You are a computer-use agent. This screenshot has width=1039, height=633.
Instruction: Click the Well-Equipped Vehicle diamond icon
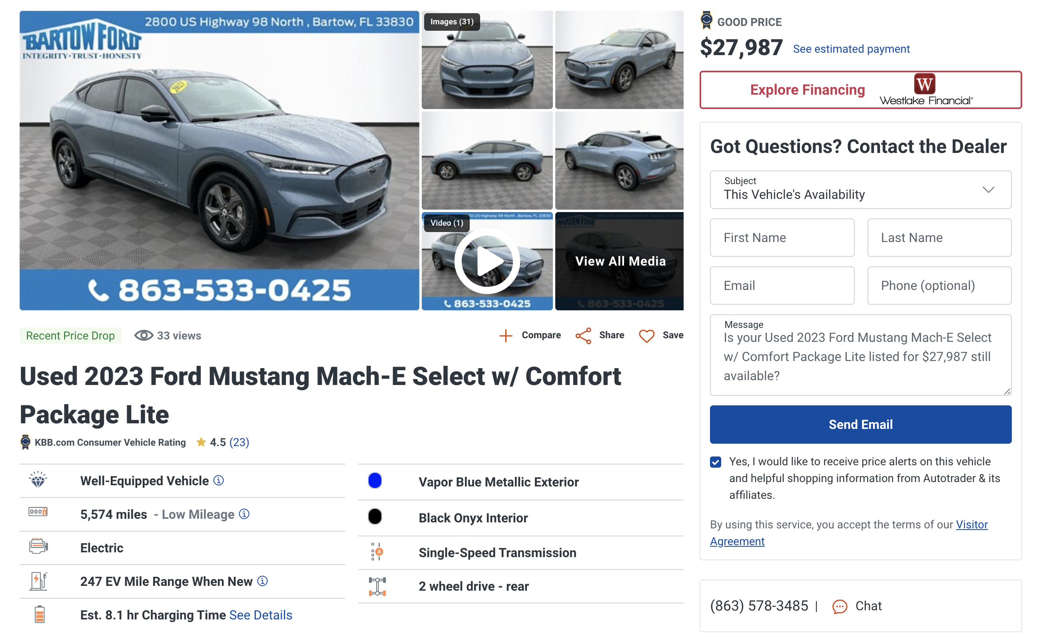tap(38, 480)
